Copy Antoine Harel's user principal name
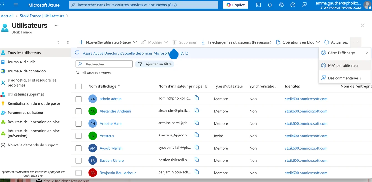This screenshot has height=182, width=372. (x=197, y=123)
